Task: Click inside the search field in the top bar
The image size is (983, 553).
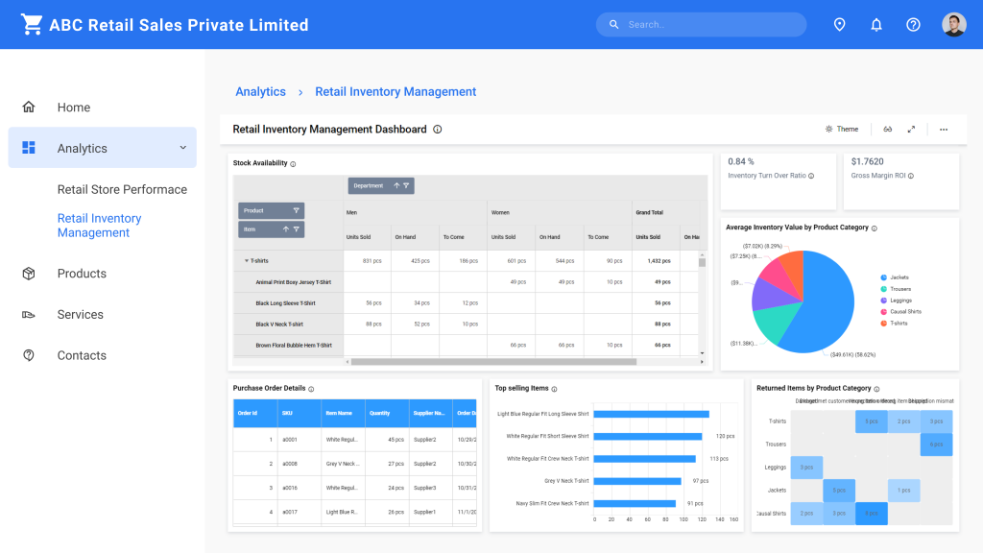Action: [x=701, y=24]
